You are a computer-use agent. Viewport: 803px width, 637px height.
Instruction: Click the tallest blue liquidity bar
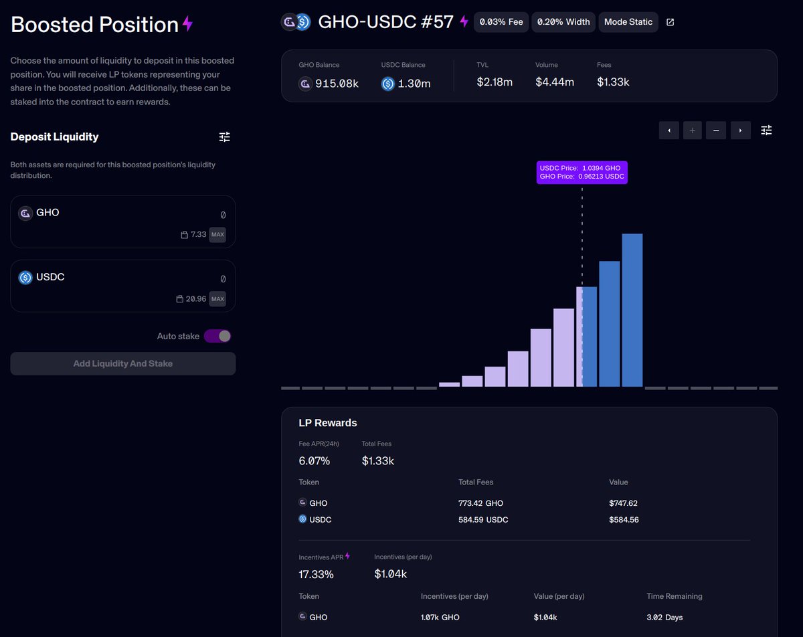click(632, 308)
